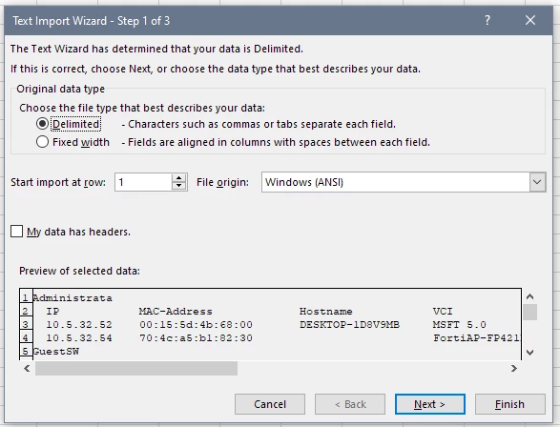Click 'MSFT 5.0' value in preview
The height and width of the screenshot is (427, 560).
460,325
